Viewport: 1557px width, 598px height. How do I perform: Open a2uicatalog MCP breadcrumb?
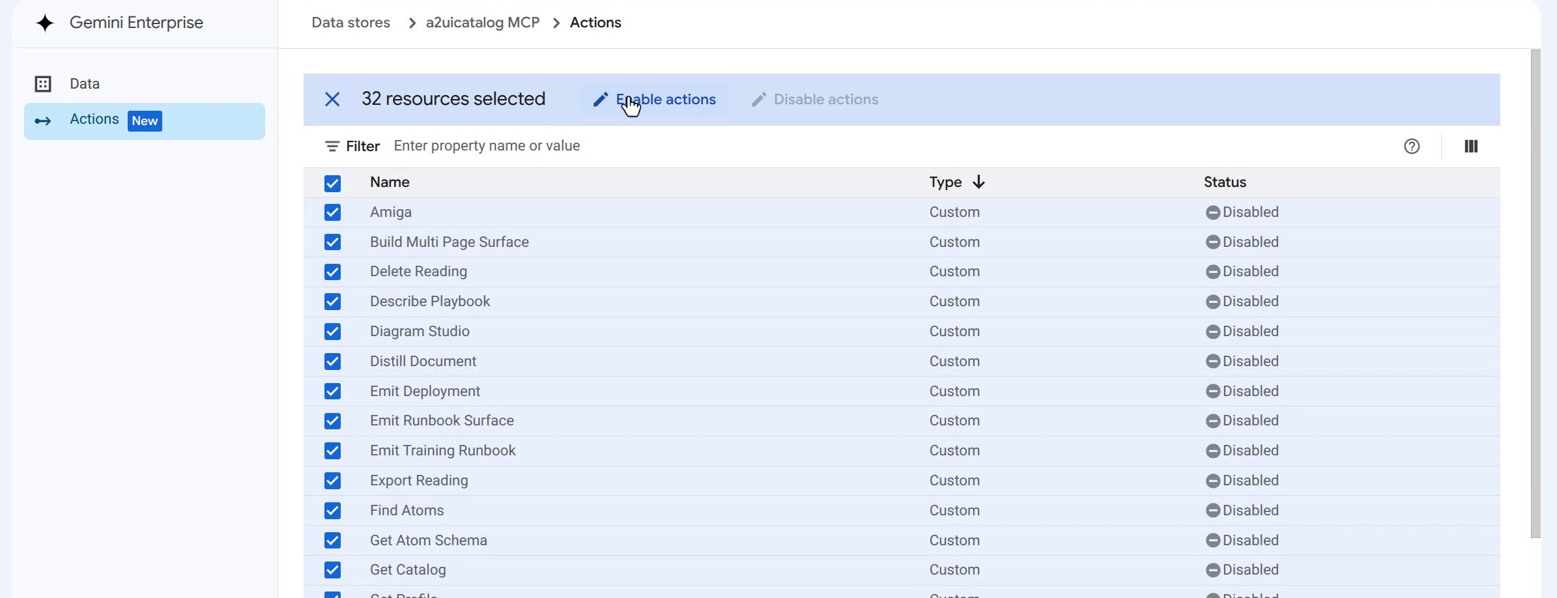pyautogui.click(x=483, y=23)
